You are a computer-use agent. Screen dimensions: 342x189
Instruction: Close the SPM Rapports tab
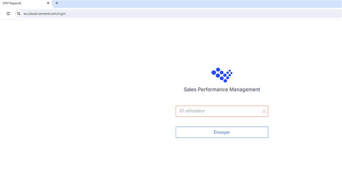48,3
